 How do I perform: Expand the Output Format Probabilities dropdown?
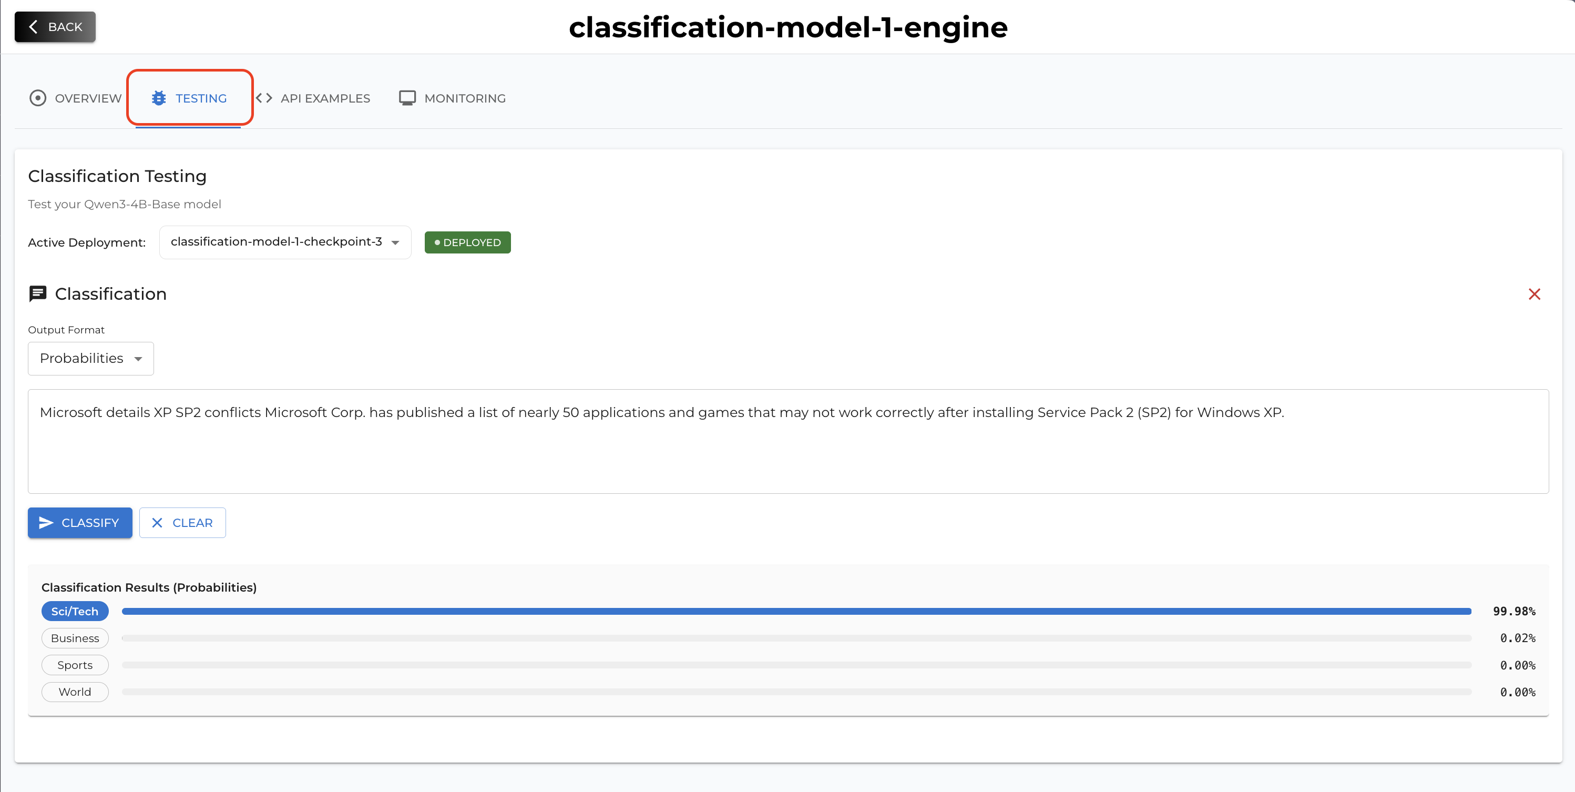tap(90, 358)
